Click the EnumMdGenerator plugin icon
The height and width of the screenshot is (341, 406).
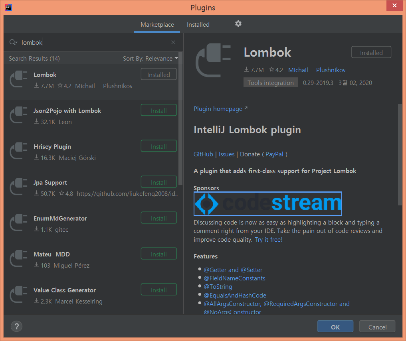coord(18,223)
